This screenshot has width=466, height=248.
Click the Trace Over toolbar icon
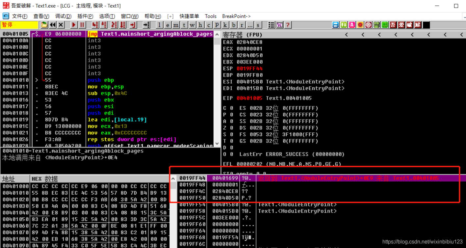tap(123, 25)
